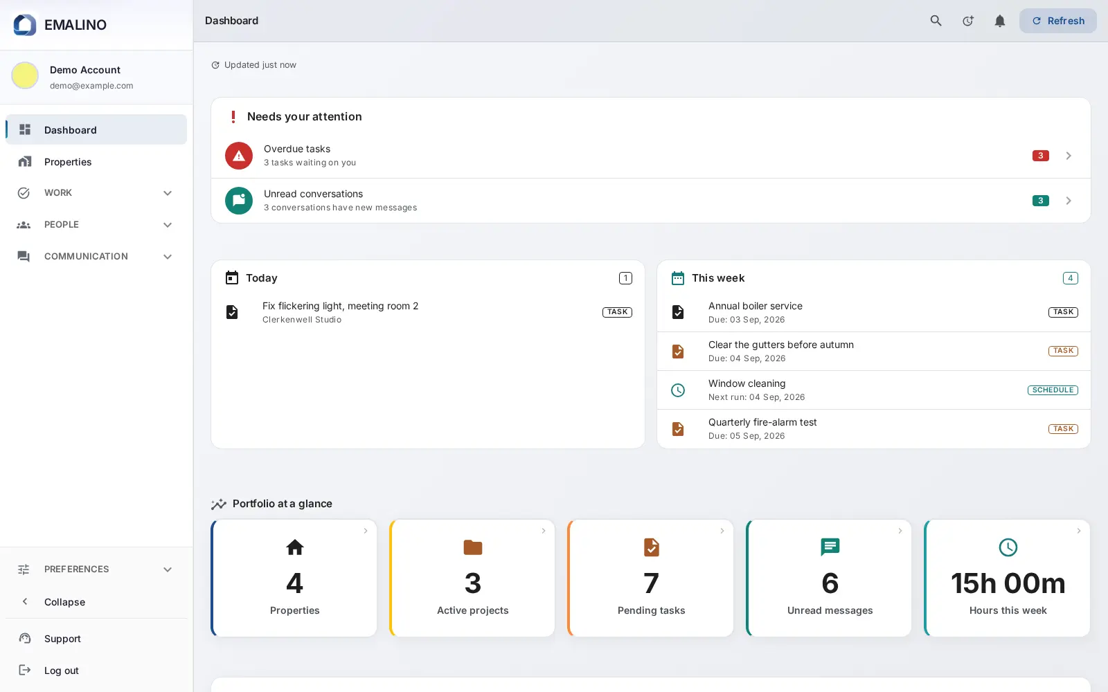Expand the COMMUNICATION sidebar section
This screenshot has height=692, width=1108.
(96, 257)
